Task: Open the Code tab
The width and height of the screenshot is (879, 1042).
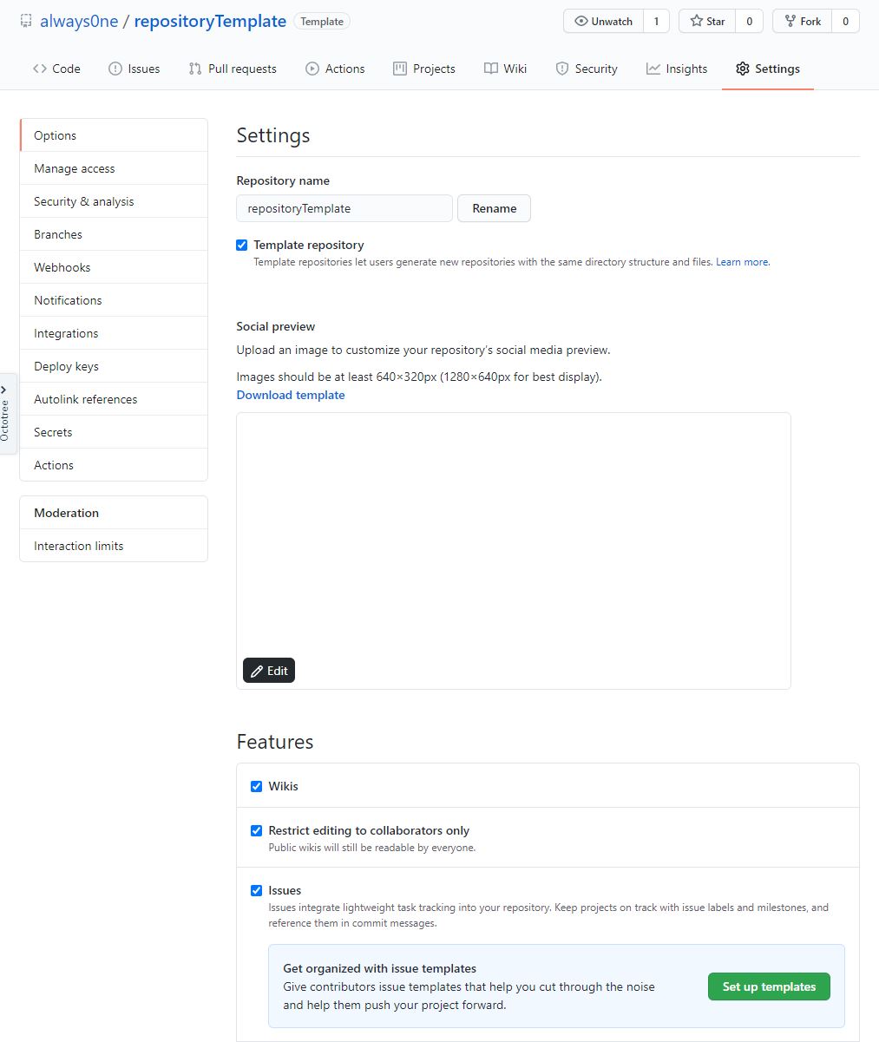Action: (56, 69)
